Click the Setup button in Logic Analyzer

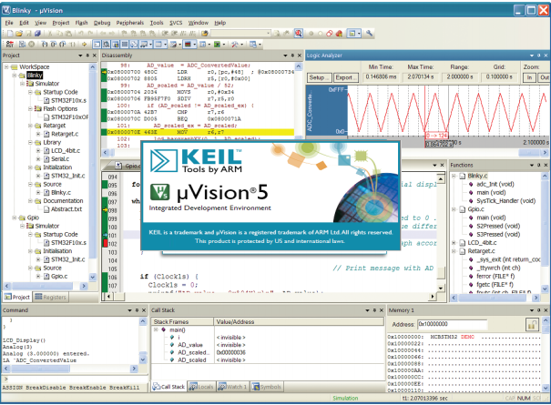pos(319,77)
